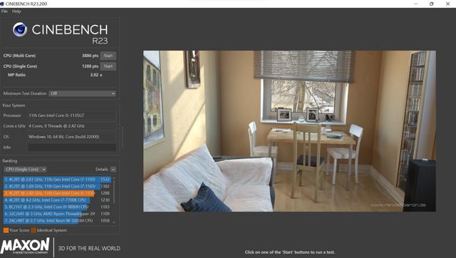Click the Cinebench logo sphere icon
Screen dimensions: 456x258
(x=20, y=29)
